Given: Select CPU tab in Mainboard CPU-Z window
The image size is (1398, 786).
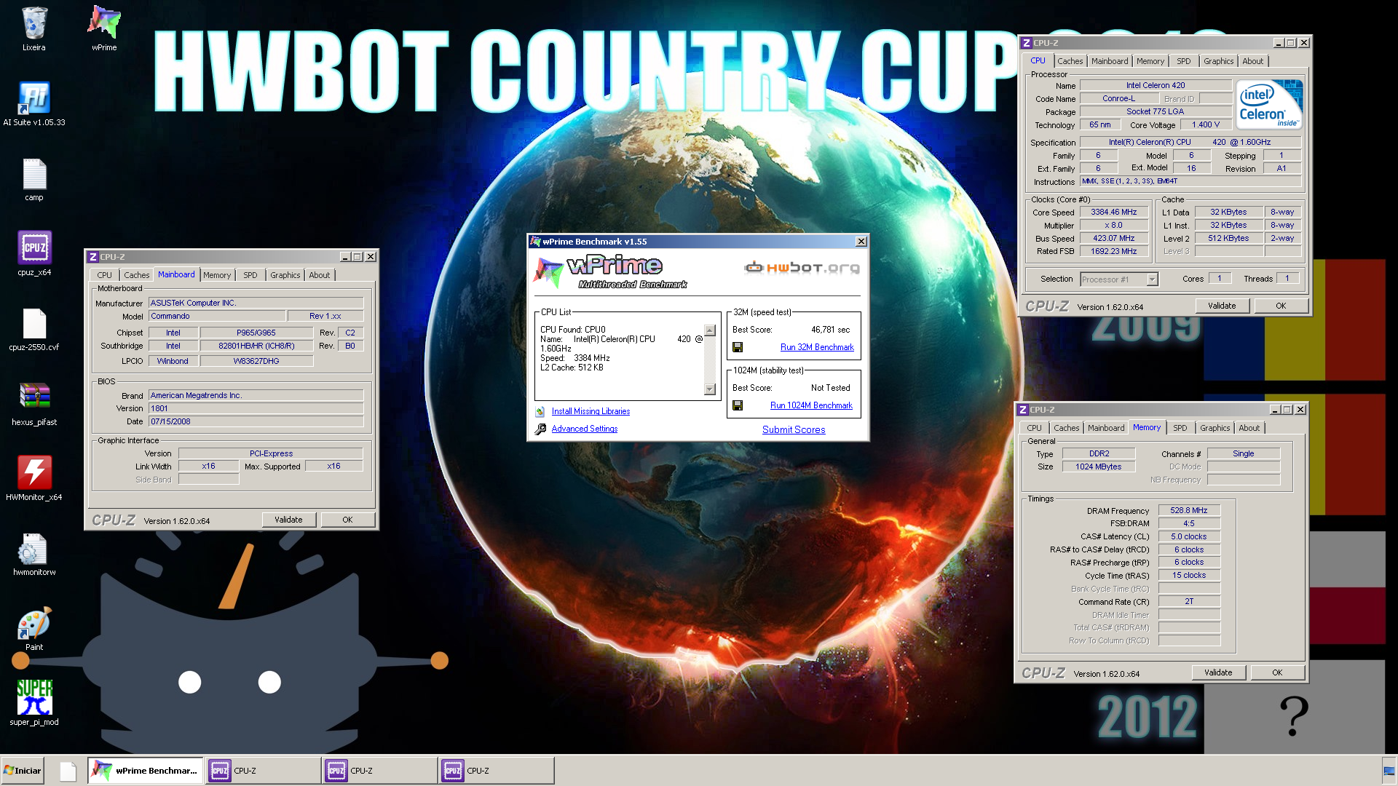Looking at the screenshot, I should (x=104, y=275).
